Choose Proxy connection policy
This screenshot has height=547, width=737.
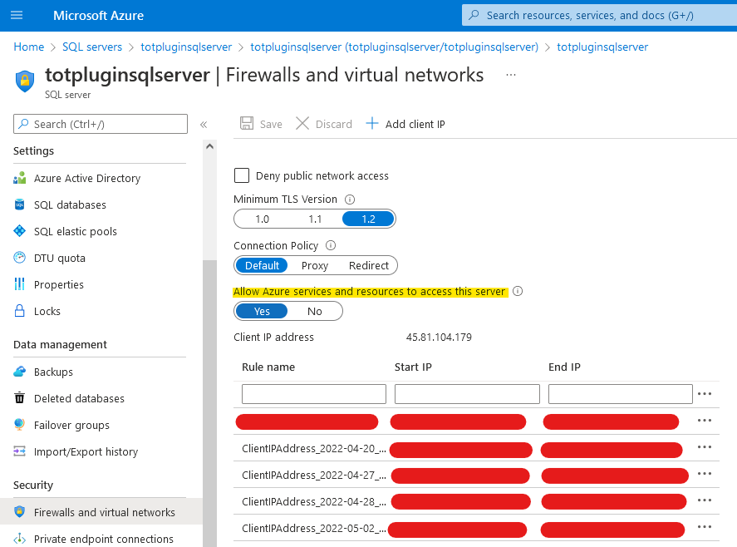point(315,266)
